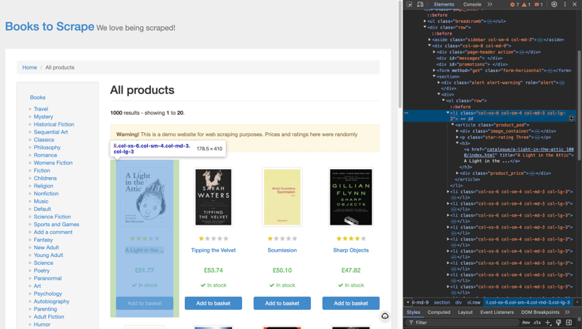
Task: Show more DevTools panel tabs
Action: click(x=489, y=5)
